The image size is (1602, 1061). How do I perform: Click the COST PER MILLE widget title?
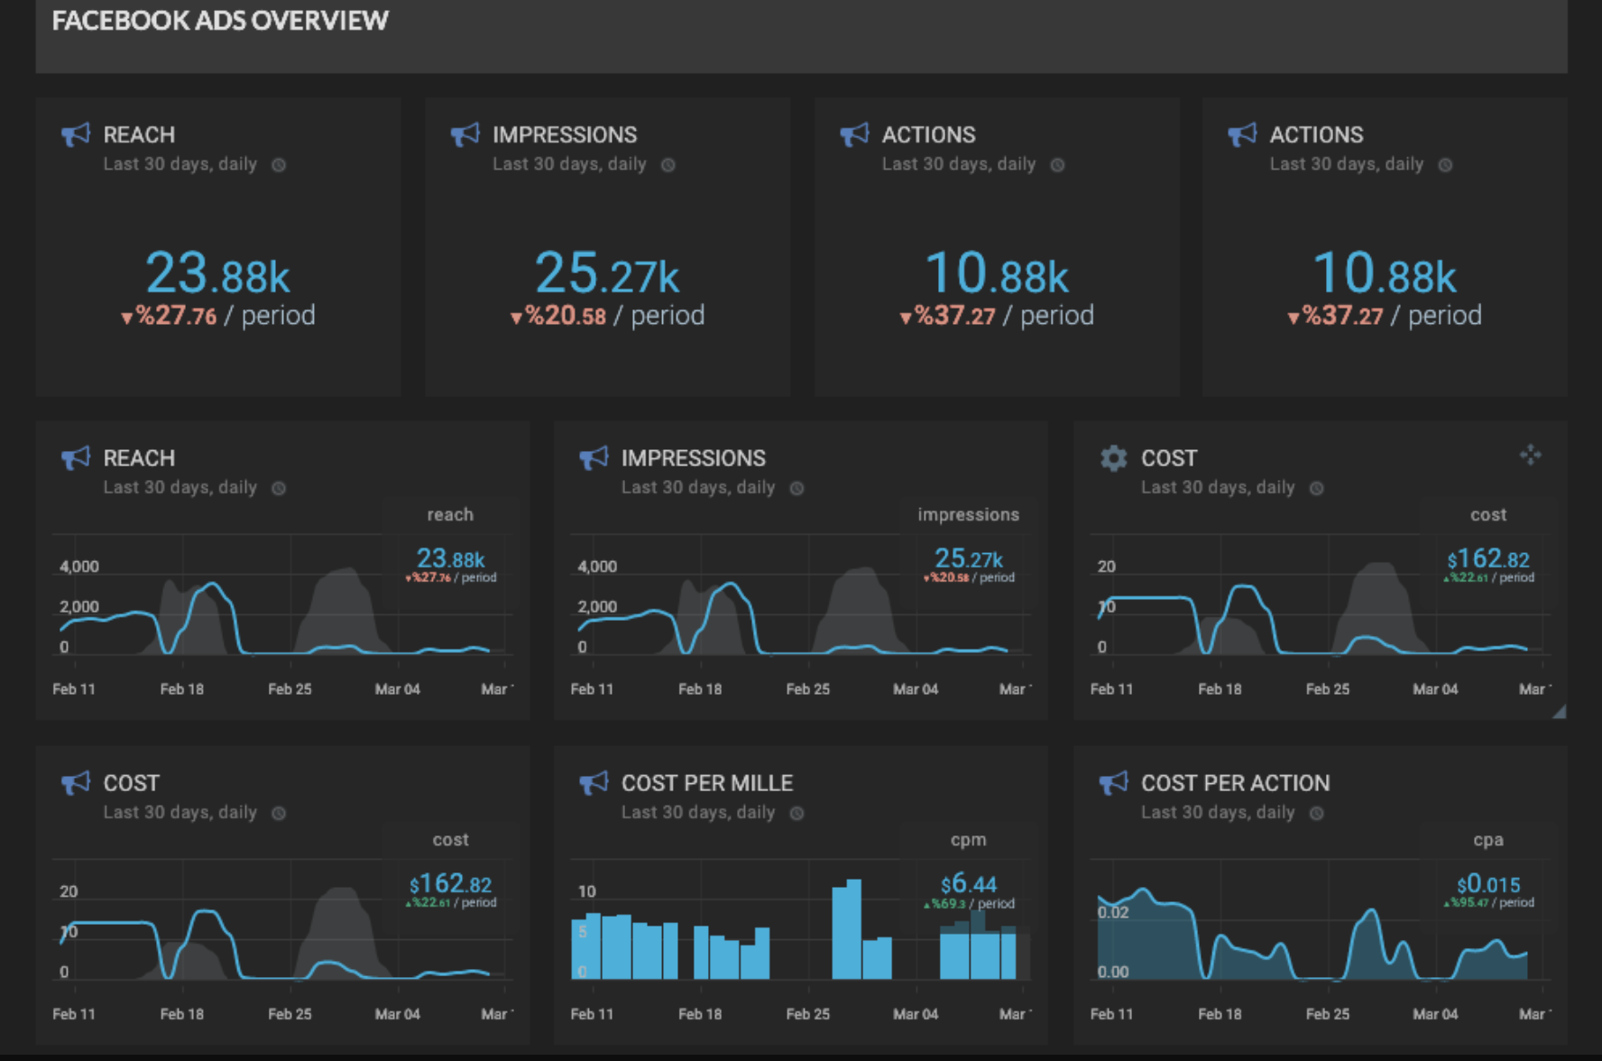(x=707, y=783)
